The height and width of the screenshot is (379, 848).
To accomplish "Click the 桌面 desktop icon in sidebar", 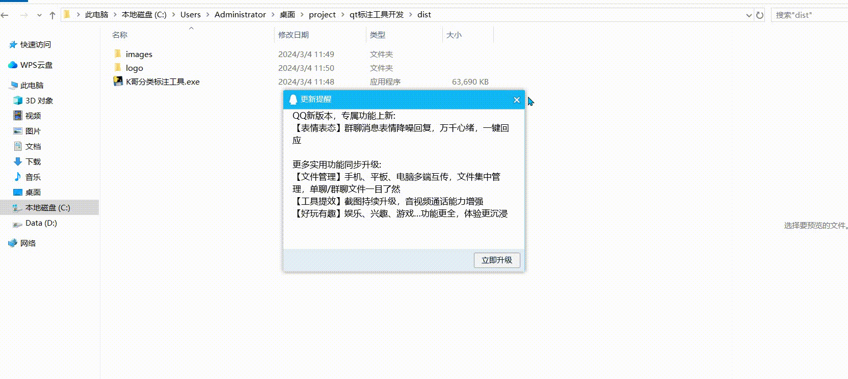I will point(18,192).
